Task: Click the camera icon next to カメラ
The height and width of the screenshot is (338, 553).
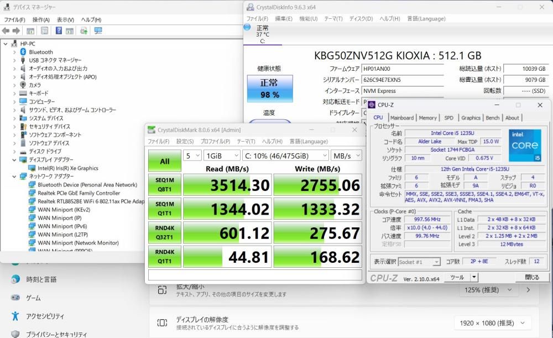Action: point(23,85)
